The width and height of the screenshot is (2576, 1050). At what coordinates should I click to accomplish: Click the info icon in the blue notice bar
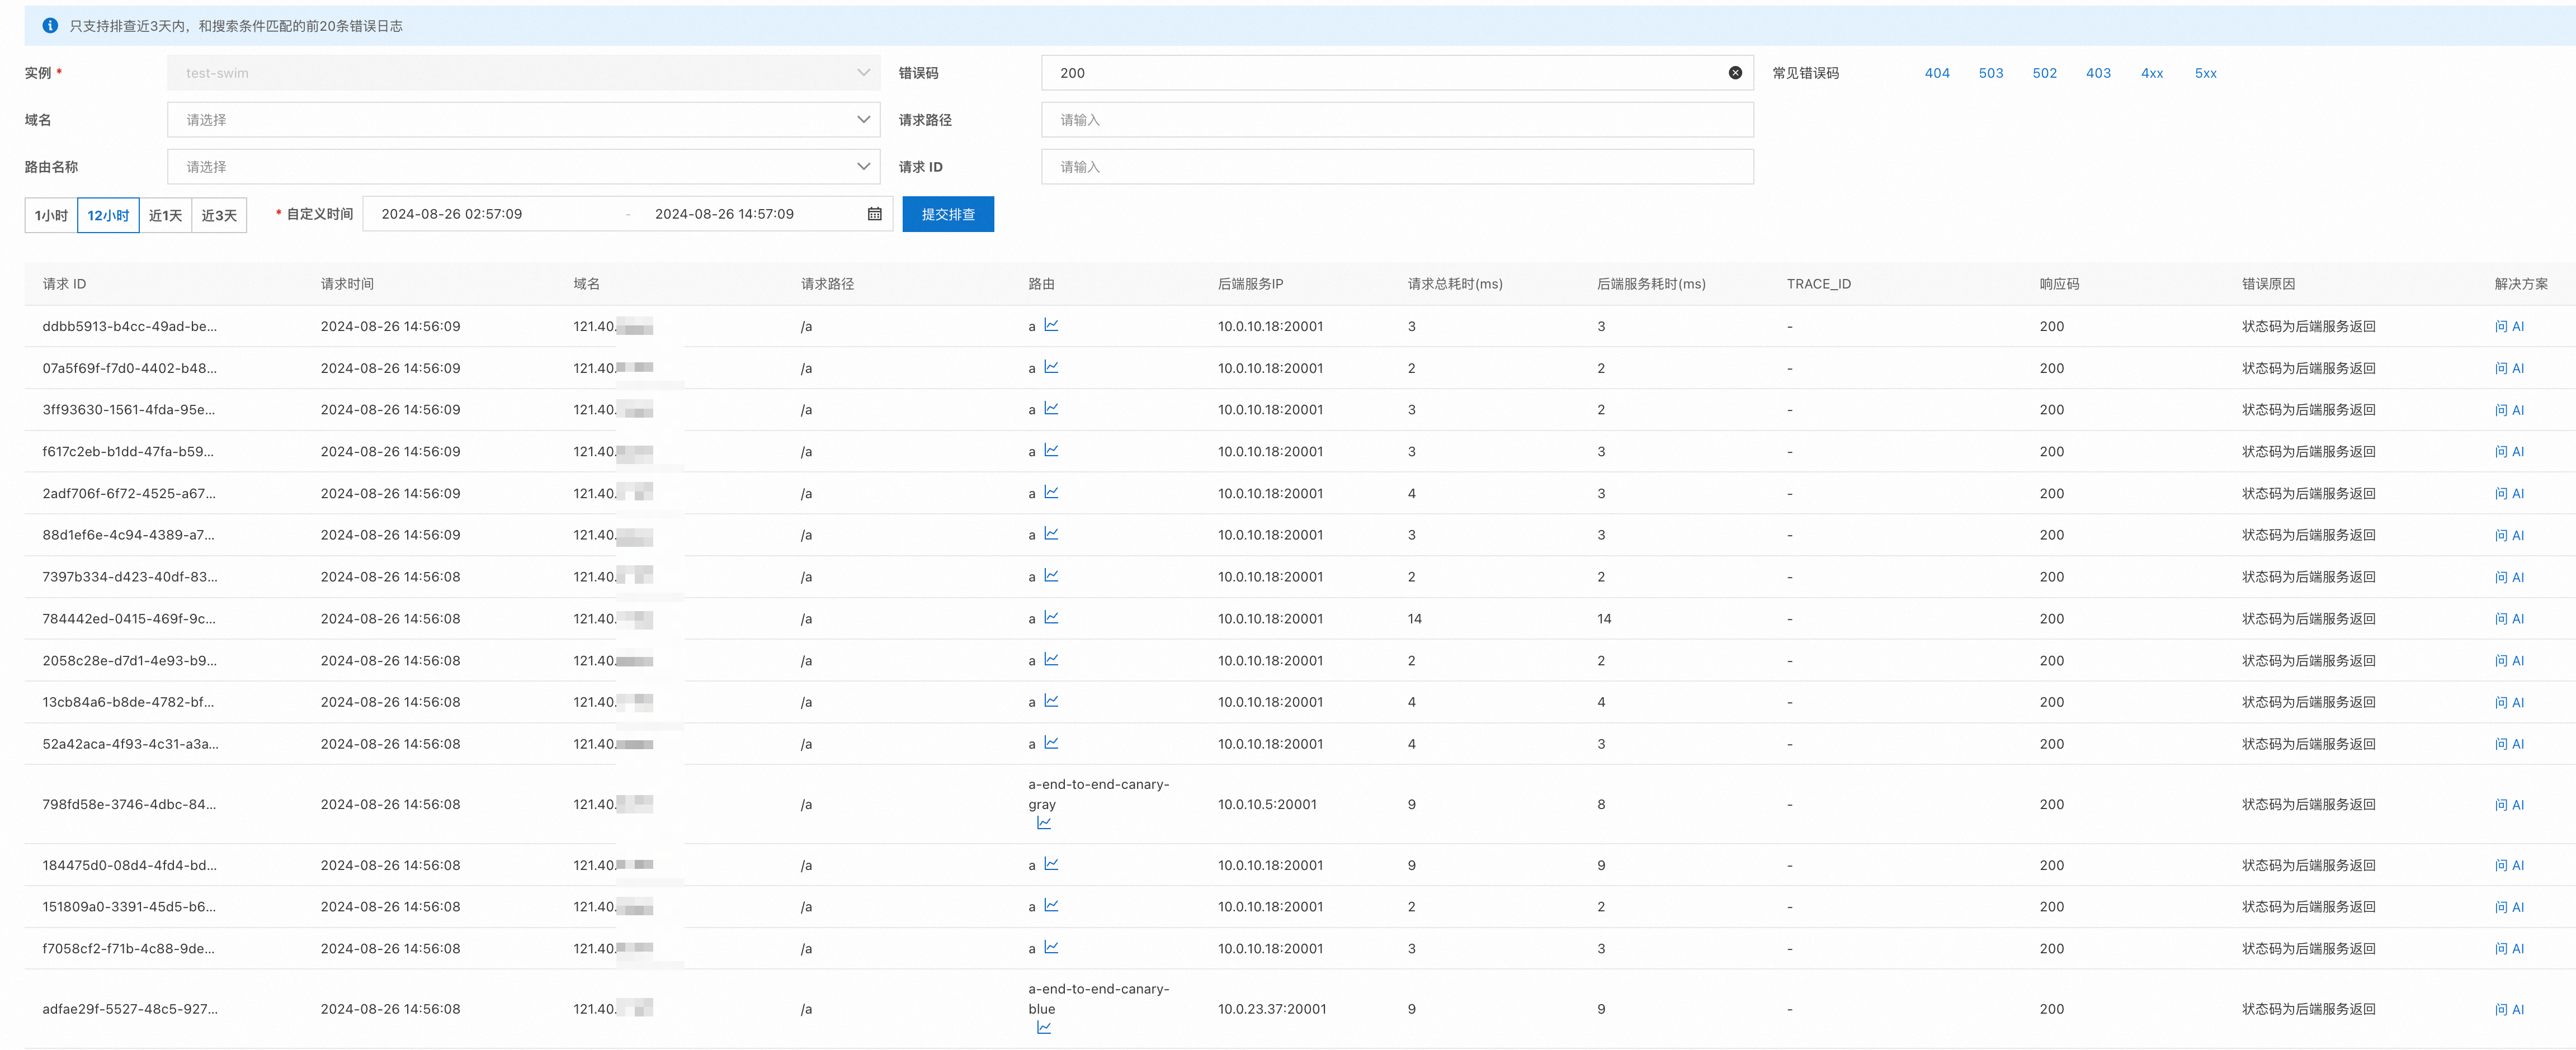[50, 26]
